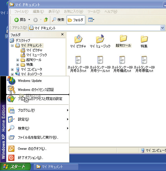
Task: Expand the 特集 tree node
Action: pos(18,65)
